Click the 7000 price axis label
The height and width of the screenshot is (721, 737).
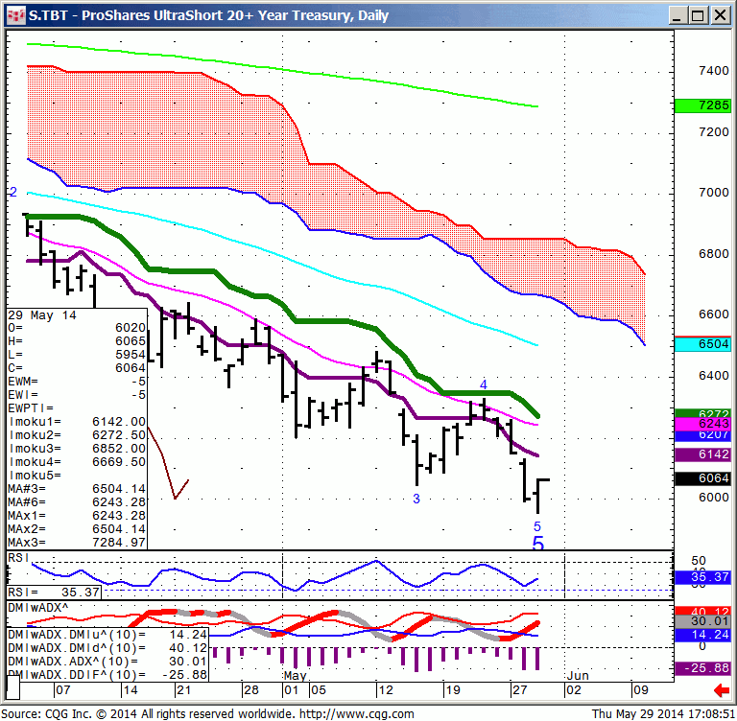point(714,193)
